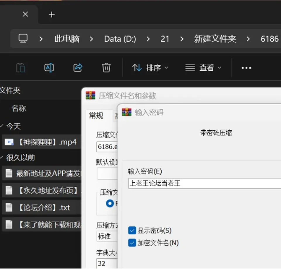
Task: Open the 查看 view dropdown
Action: coord(203,68)
